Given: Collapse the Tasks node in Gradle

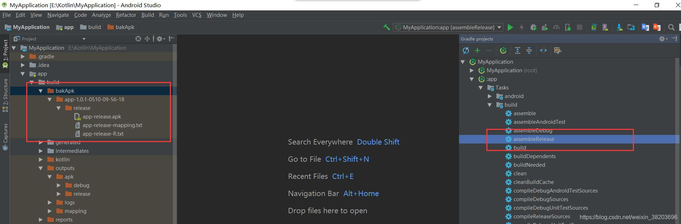Looking at the screenshot, I should (x=481, y=88).
